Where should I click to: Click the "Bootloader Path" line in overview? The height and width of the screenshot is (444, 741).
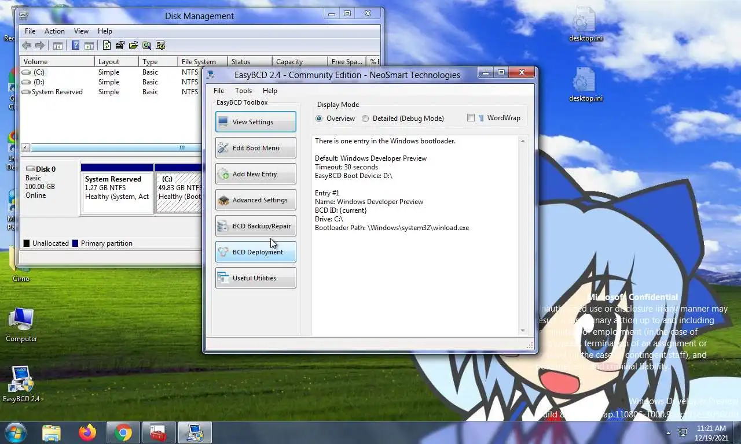point(392,228)
